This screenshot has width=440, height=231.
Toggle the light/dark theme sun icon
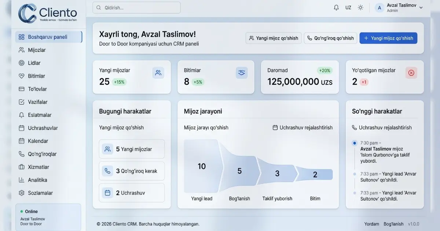coord(360,8)
